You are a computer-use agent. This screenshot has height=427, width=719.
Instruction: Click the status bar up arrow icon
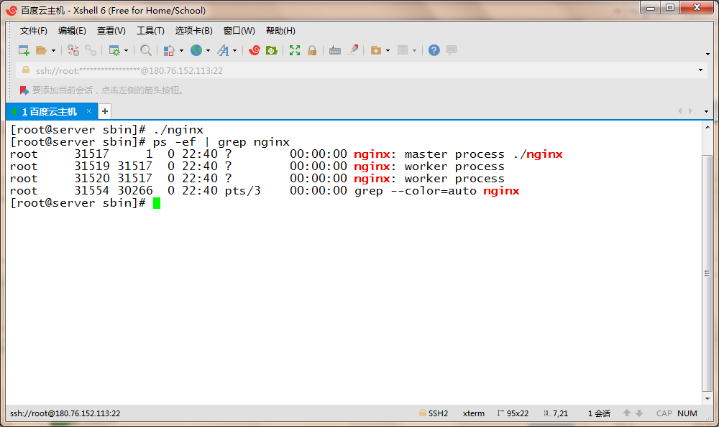point(627,413)
